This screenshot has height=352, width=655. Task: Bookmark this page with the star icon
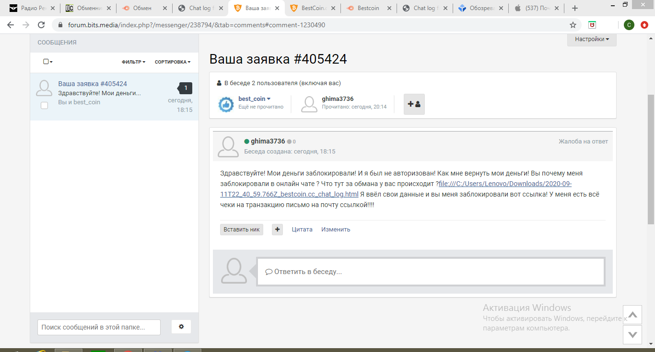pos(573,25)
